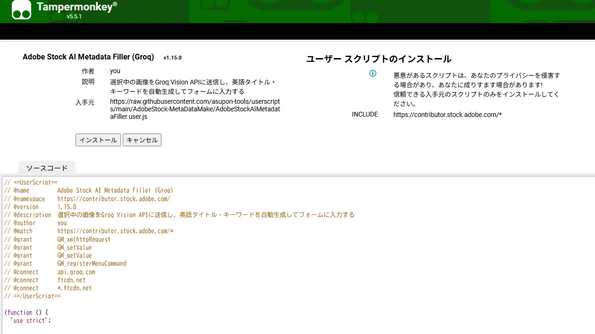Click the 作者 label
595x334 pixels.
88,71
